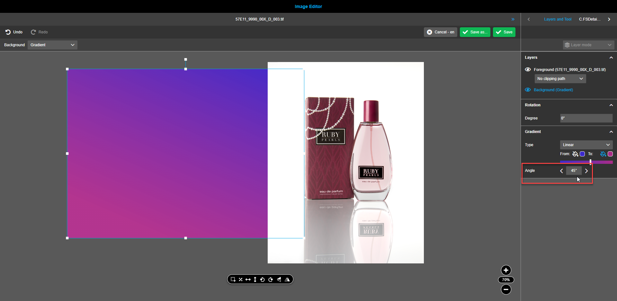This screenshot has height=301, width=617.
Task: Toggle visibility of the Foreground layer
Action: (528, 69)
